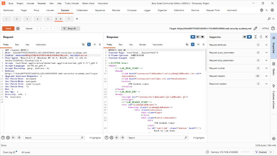Go to next match in Response search
Image resolution: width=277 pixels, height=156 pixels.
pos(123,138)
